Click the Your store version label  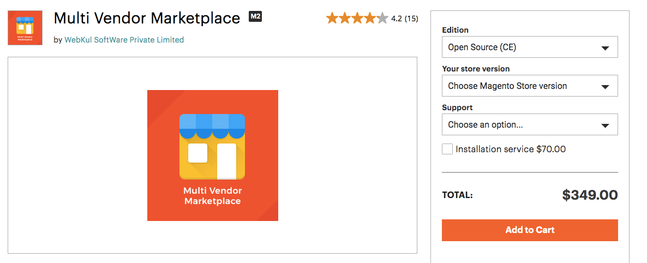point(476,69)
